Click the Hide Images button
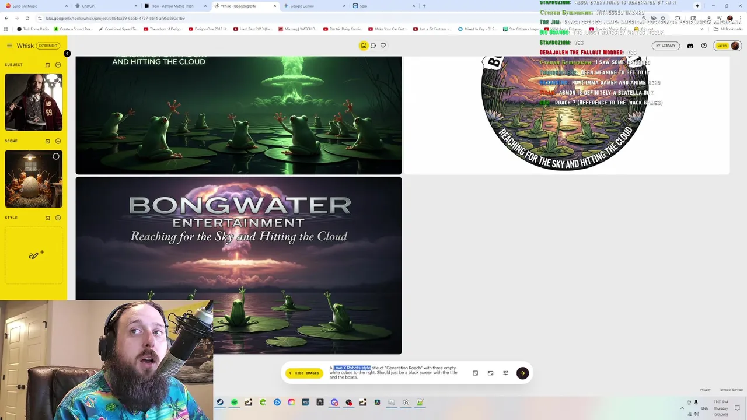This screenshot has width=747, height=420. [x=304, y=373]
